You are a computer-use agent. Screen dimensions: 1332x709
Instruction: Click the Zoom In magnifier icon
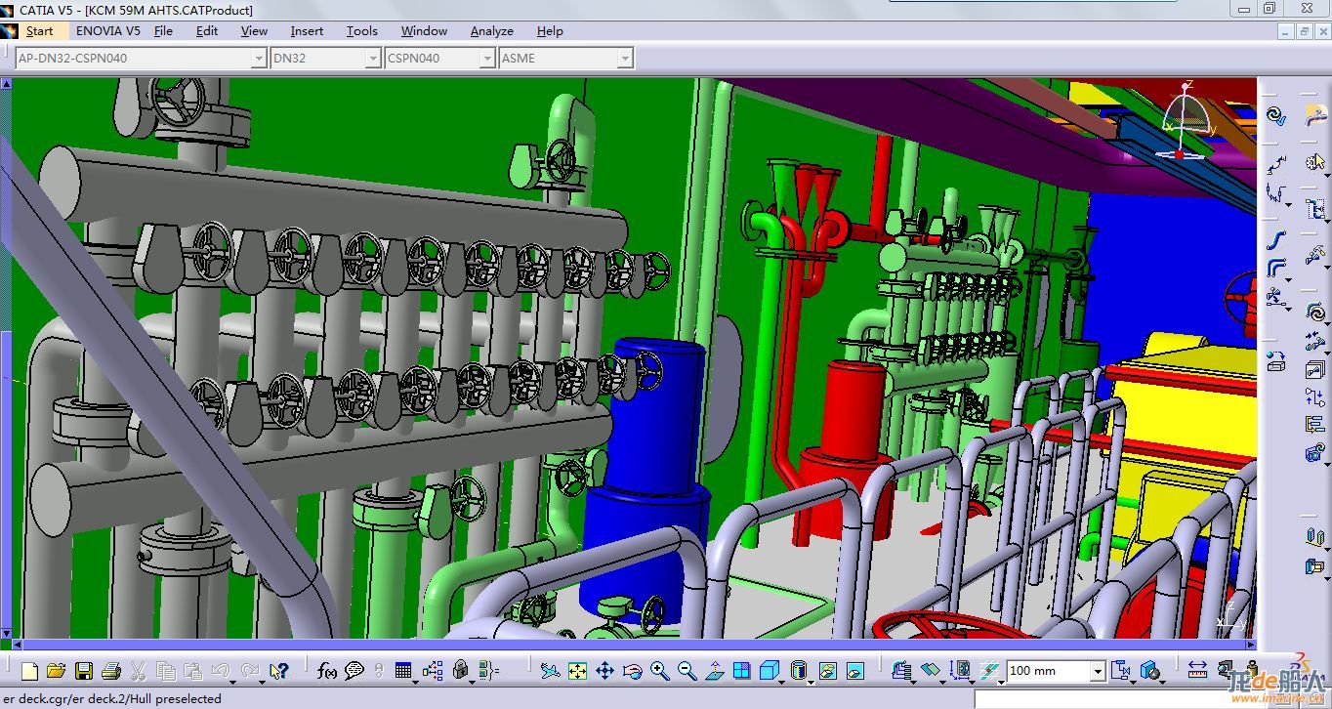pos(659,671)
